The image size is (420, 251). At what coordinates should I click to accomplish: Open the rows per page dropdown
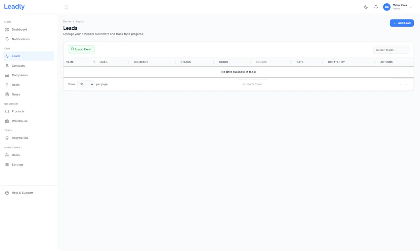[x=86, y=84]
